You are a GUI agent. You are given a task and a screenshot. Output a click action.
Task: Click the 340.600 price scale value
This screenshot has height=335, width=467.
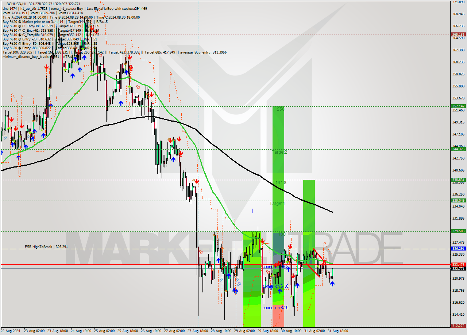click(x=458, y=170)
